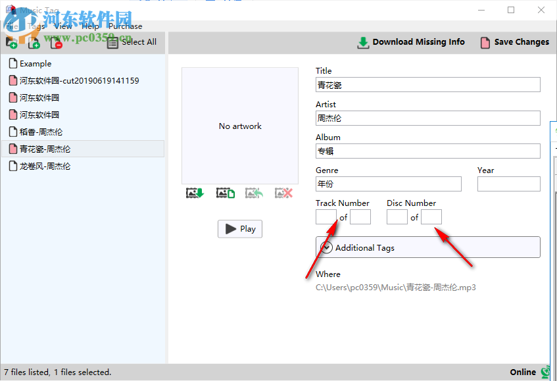Image resolution: width=557 pixels, height=381 pixels.
Task: Click the Genre input field
Action: 388,184
